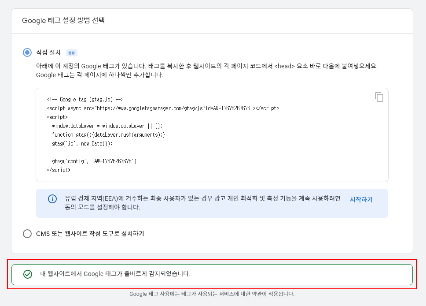Click the Google tag comment line in code
The image size is (426, 306).
pos(85,100)
